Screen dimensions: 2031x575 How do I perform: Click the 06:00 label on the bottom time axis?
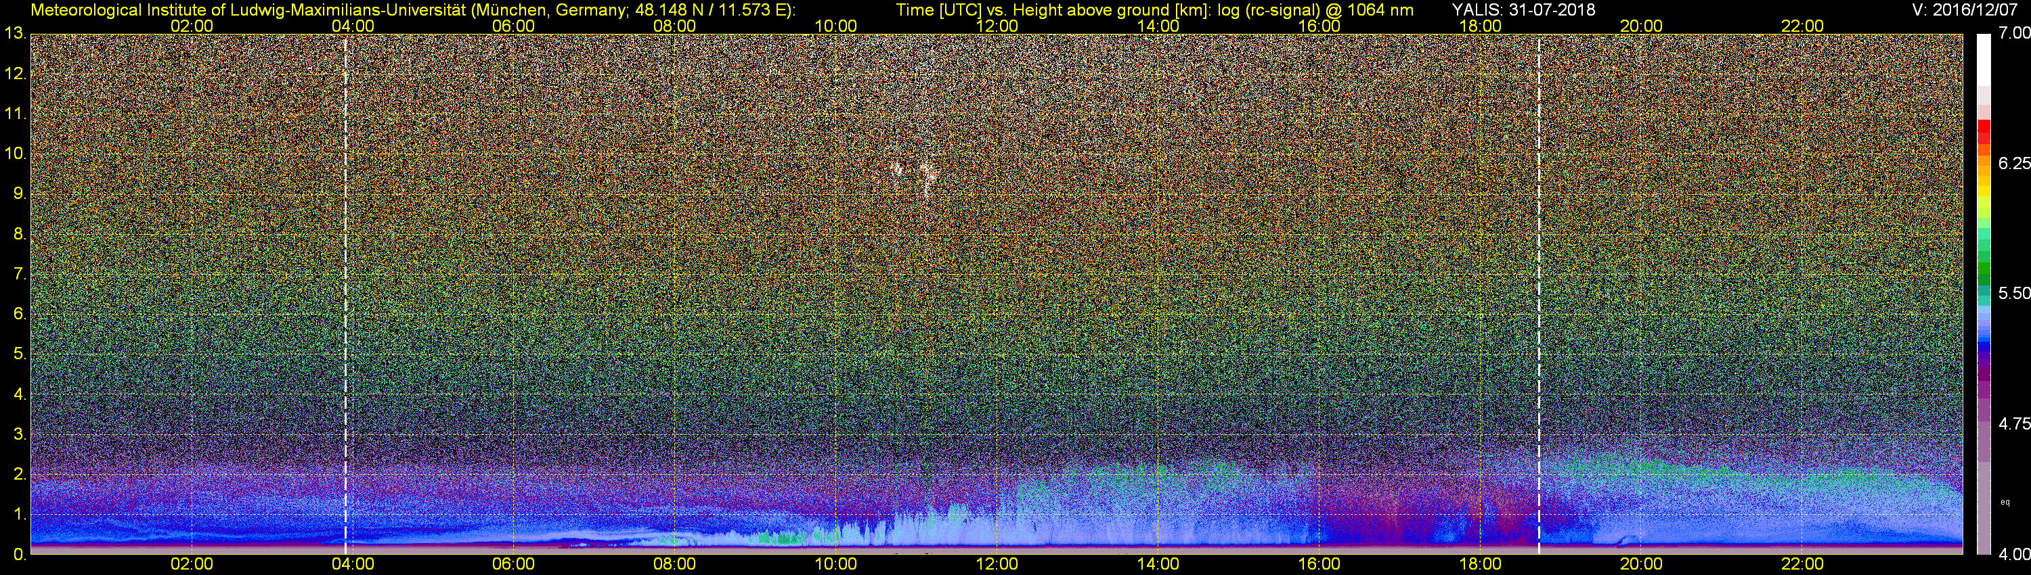point(513,564)
